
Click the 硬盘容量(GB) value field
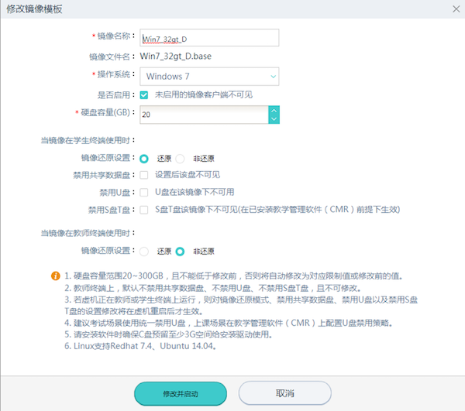[x=204, y=115]
